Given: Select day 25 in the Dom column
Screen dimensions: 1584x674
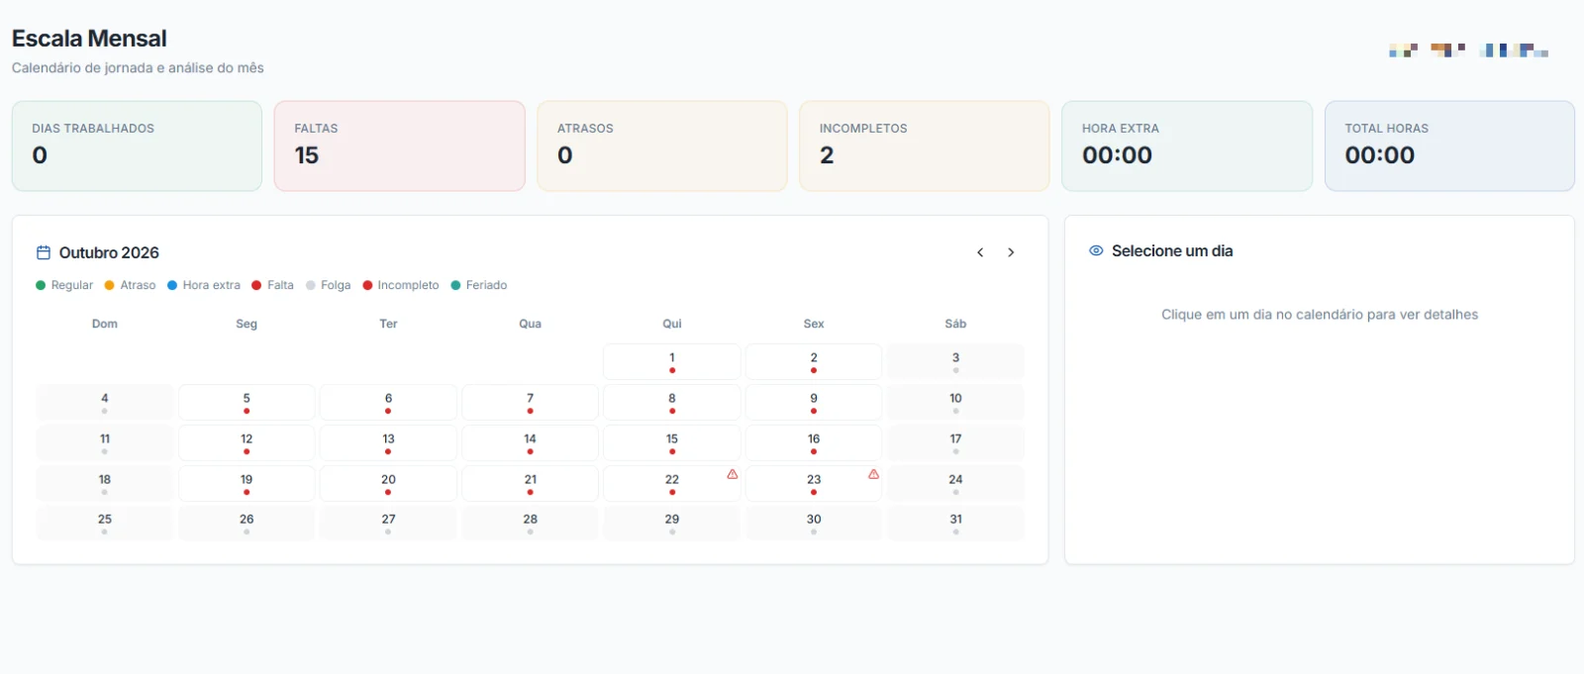Looking at the screenshot, I should point(105,523).
